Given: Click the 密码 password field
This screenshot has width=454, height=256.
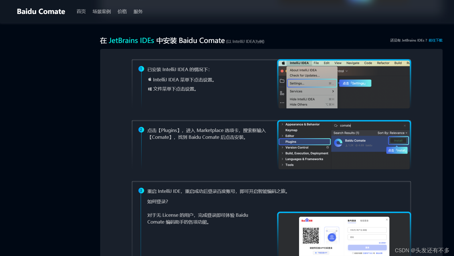Looking at the screenshot, I should point(367,237).
